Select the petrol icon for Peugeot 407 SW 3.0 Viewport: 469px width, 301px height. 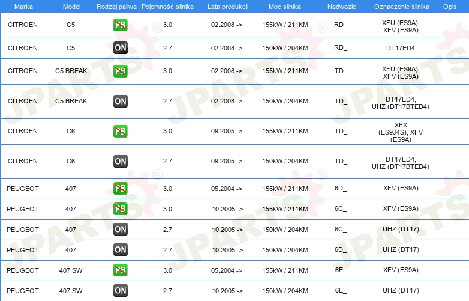pos(120,270)
